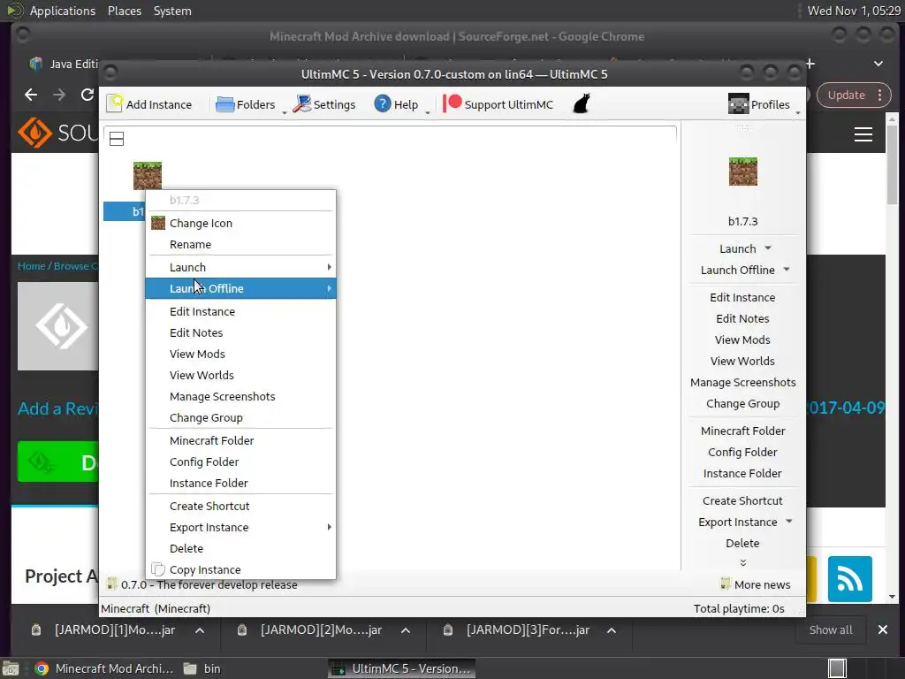Choose Create Shortcut in context menu
Image resolution: width=905 pixels, height=679 pixels.
point(240,506)
